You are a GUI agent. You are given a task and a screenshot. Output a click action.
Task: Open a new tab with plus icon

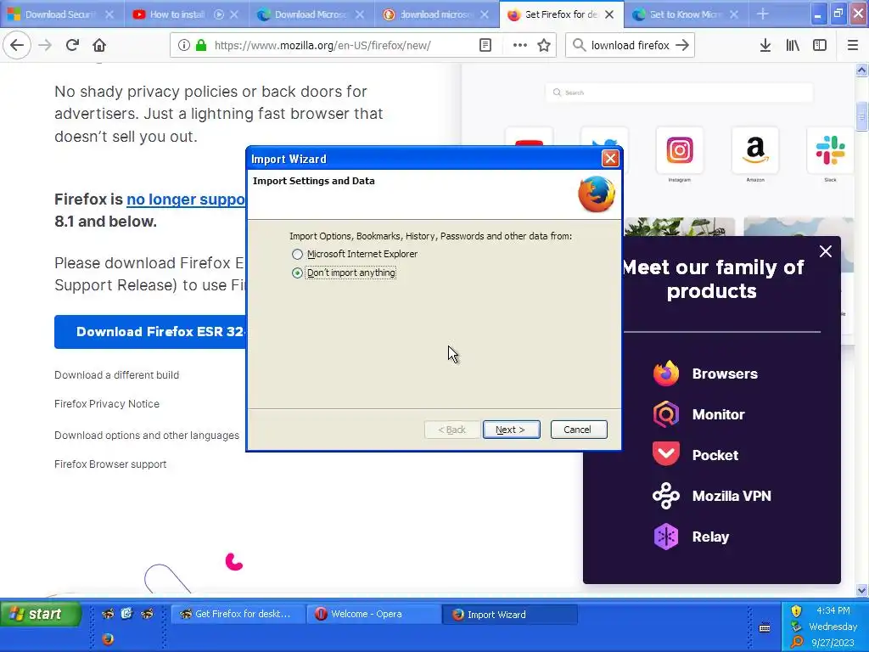[763, 14]
